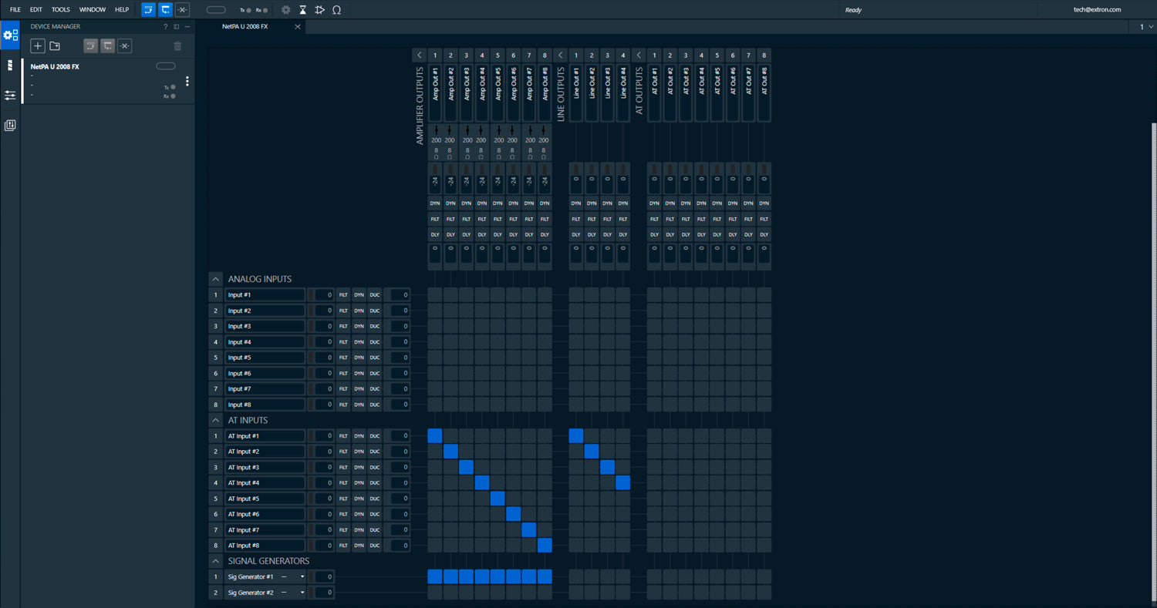
Task: Click the hourglass icon in the top toolbar
Action: [303, 10]
